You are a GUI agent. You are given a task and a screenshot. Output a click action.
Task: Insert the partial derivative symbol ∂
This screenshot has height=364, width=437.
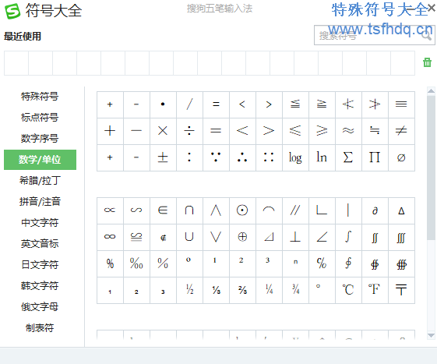[375, 210]
